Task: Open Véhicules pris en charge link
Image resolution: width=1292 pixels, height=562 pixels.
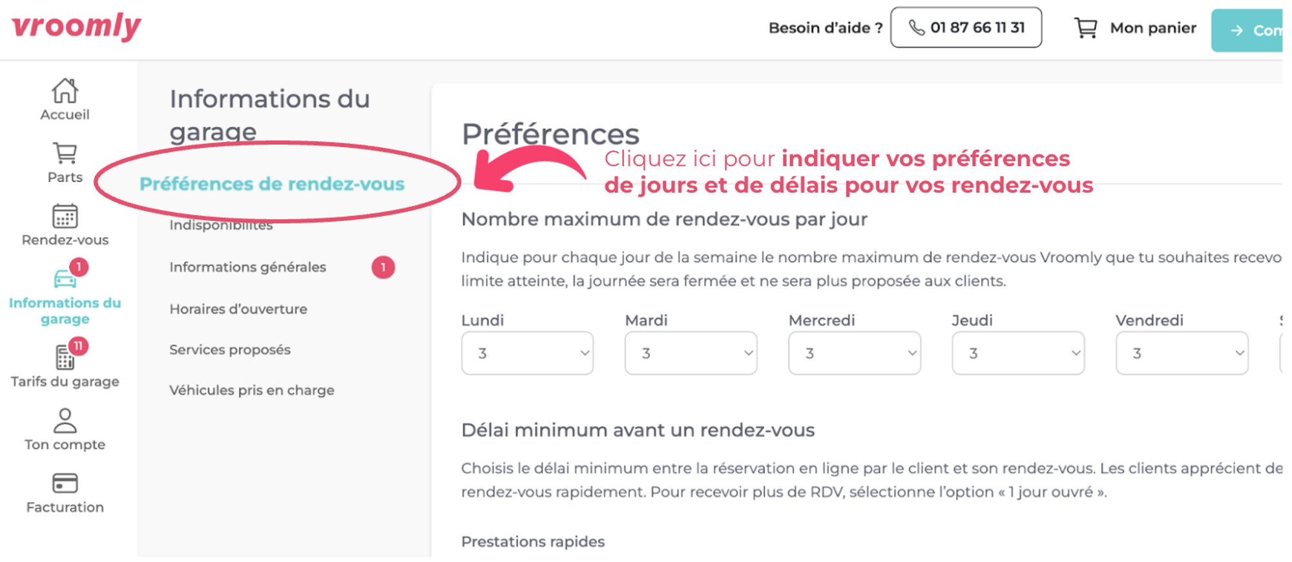Action: tap(252, 390)
